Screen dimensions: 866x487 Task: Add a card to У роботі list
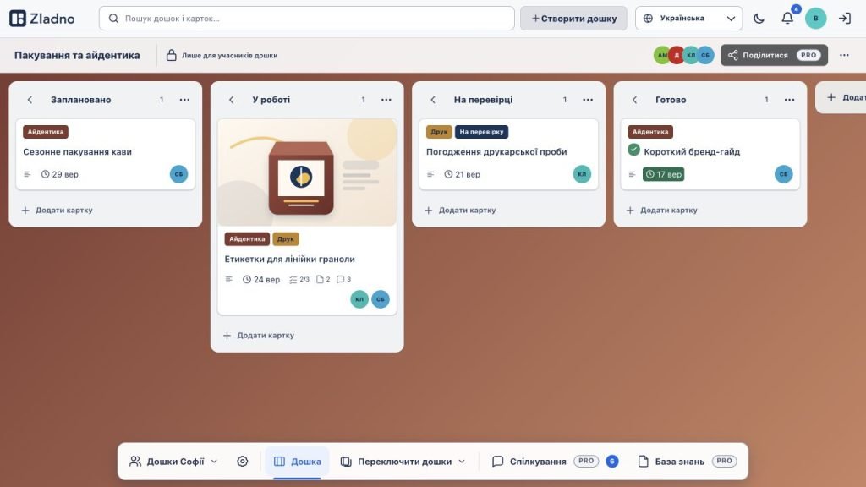[259, 336]
